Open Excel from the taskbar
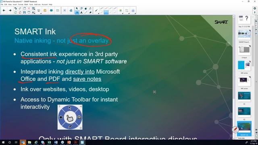 [49, 142]
